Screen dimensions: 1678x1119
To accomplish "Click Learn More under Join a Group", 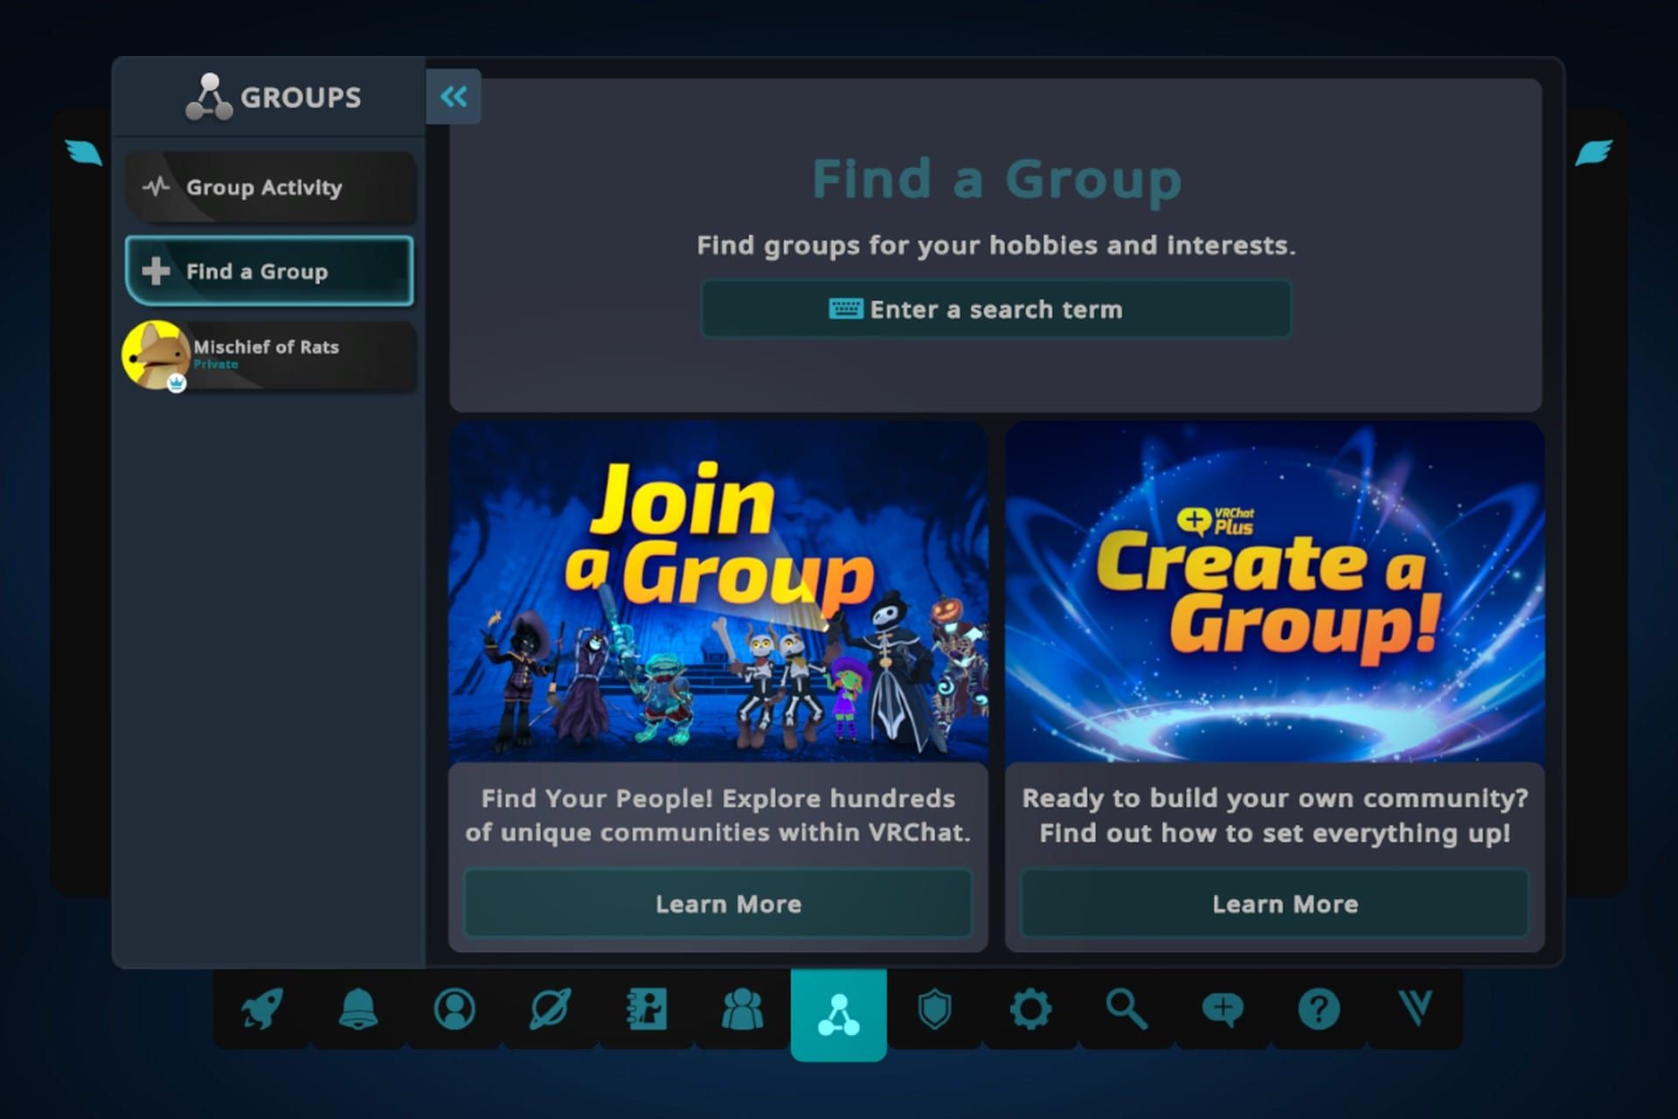I will click(718, 904).
